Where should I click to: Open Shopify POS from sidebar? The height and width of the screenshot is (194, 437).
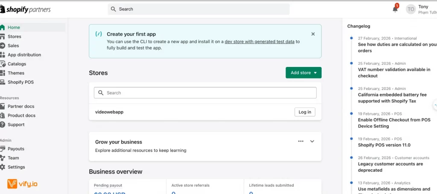point(32,82)
